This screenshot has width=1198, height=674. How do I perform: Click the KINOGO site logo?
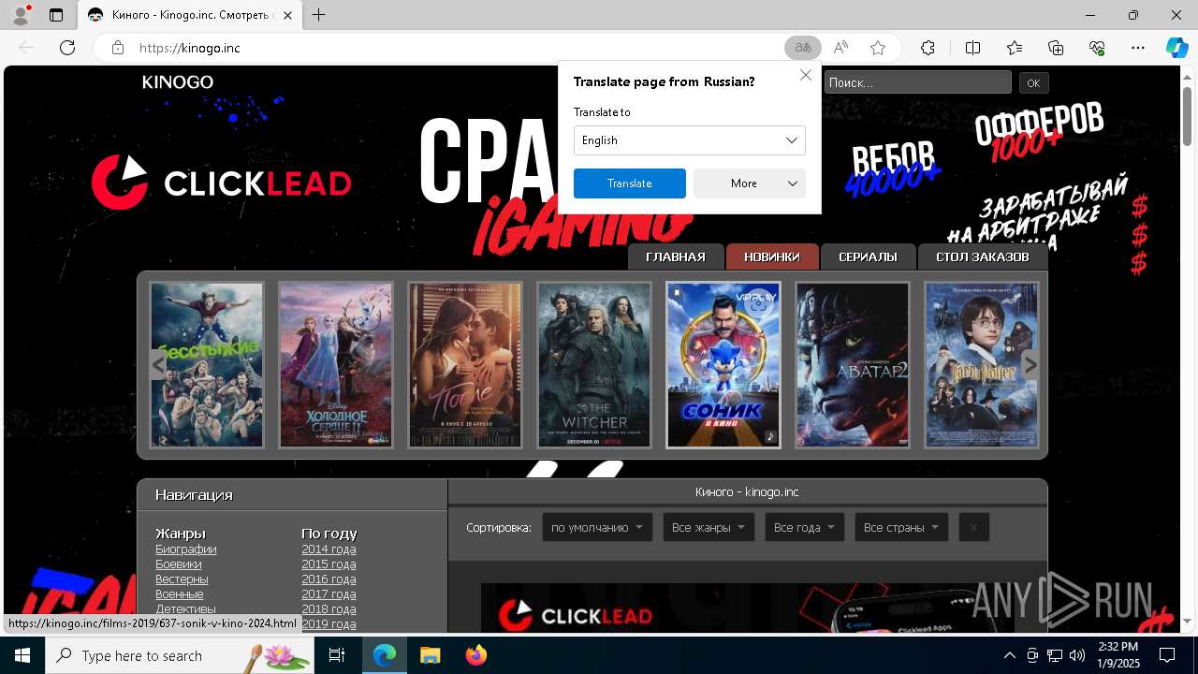point(178,82)
